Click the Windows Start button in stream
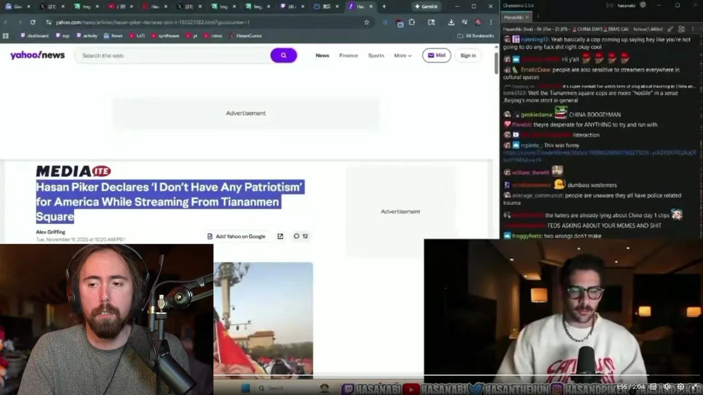This screenshot has height=395, width=703. tap(246, 388)
